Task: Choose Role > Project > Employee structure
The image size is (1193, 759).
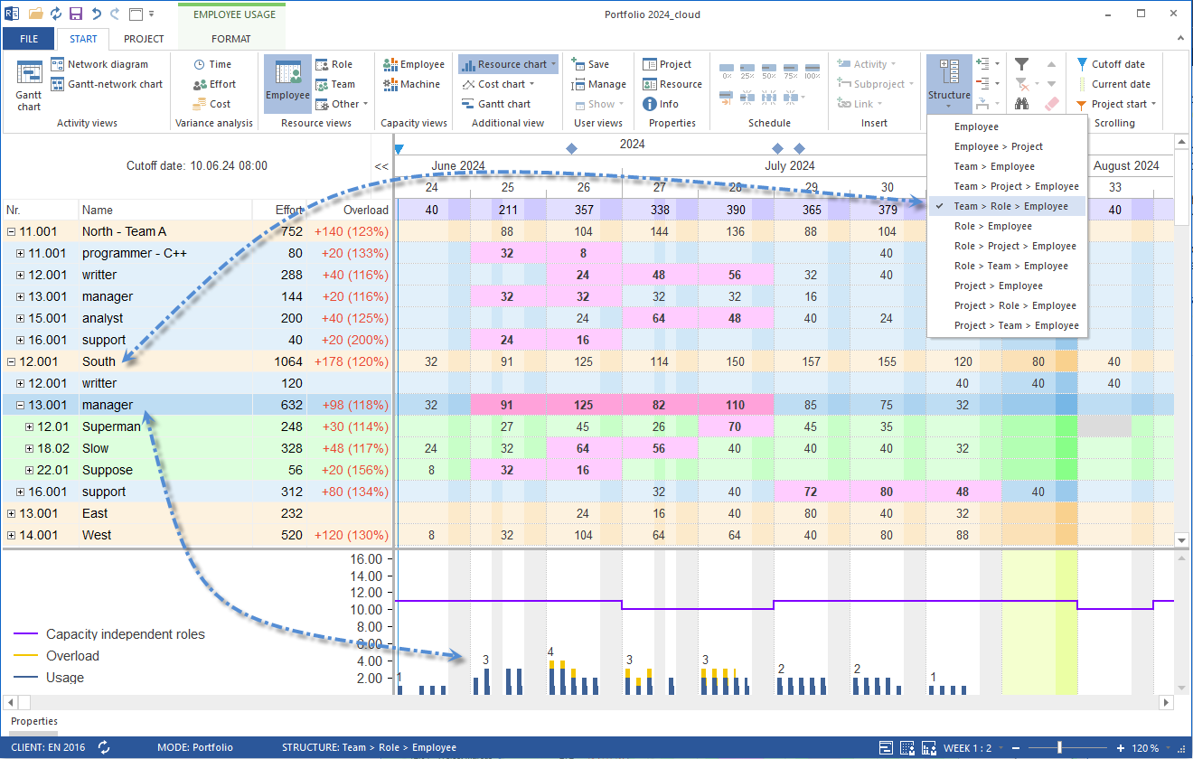Action: pos(1015,246)
